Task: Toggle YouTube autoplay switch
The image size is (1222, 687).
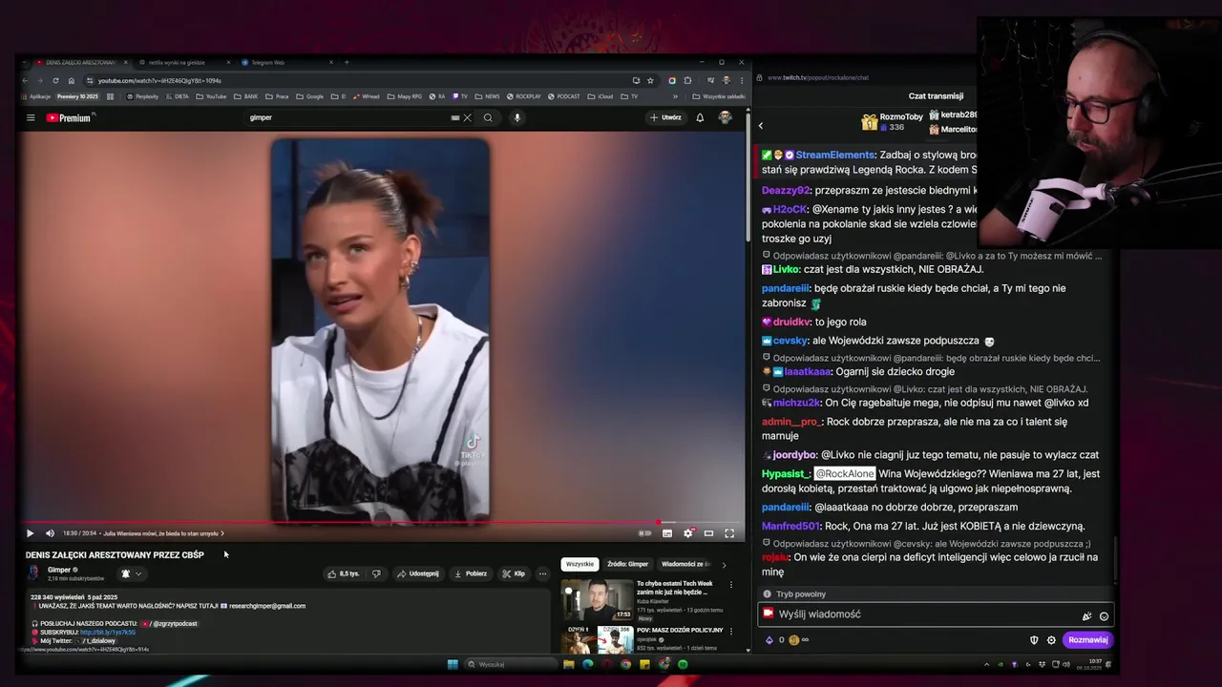Action: pos(645,533)
